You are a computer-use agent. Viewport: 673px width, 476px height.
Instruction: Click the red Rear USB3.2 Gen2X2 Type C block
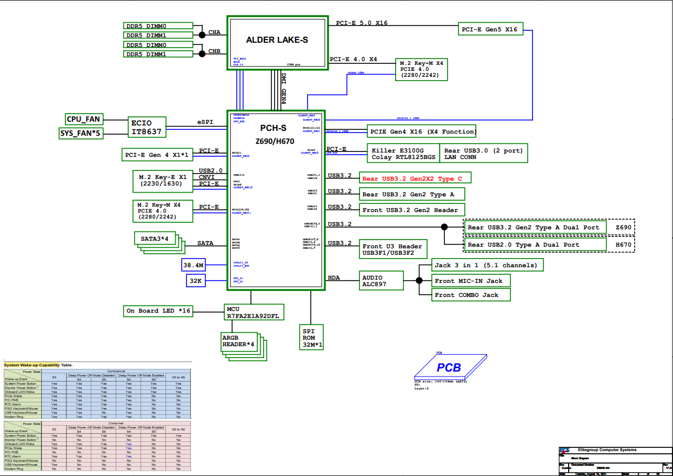coord(415,178)
